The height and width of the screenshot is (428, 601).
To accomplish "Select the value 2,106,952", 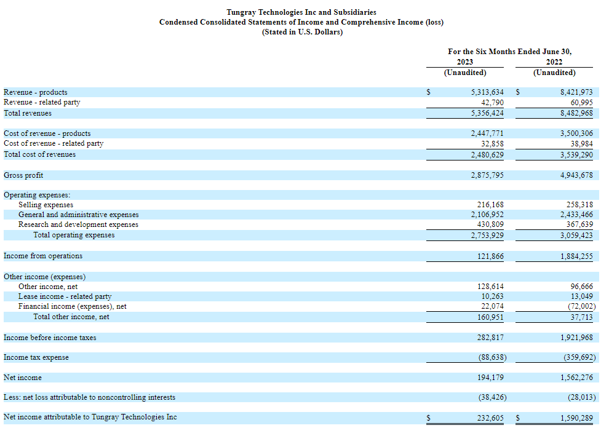I will (487, 215).
